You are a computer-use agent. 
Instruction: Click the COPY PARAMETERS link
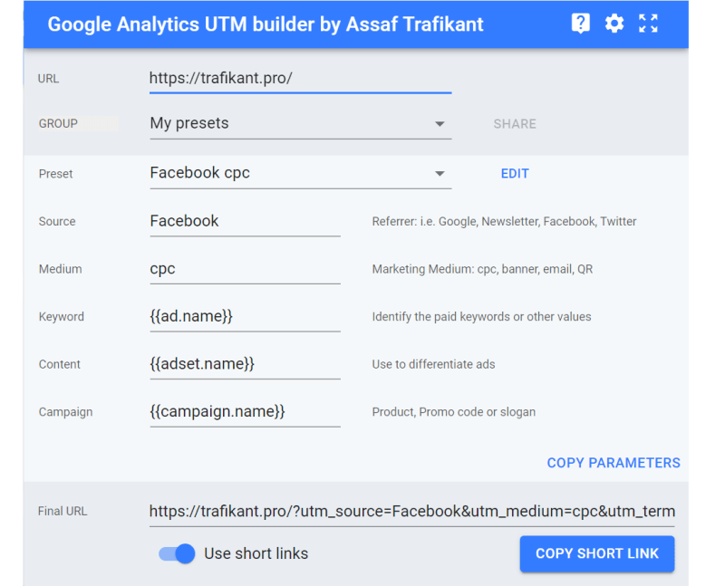(x=614, y=462)
